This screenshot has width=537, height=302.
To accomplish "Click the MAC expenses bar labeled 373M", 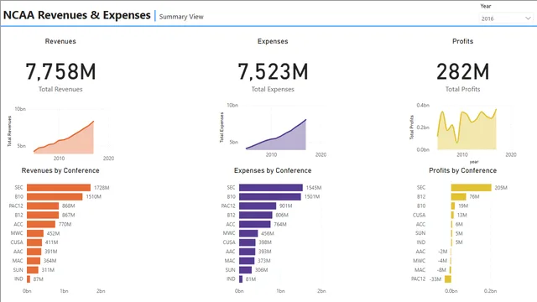I will (247, 261).
